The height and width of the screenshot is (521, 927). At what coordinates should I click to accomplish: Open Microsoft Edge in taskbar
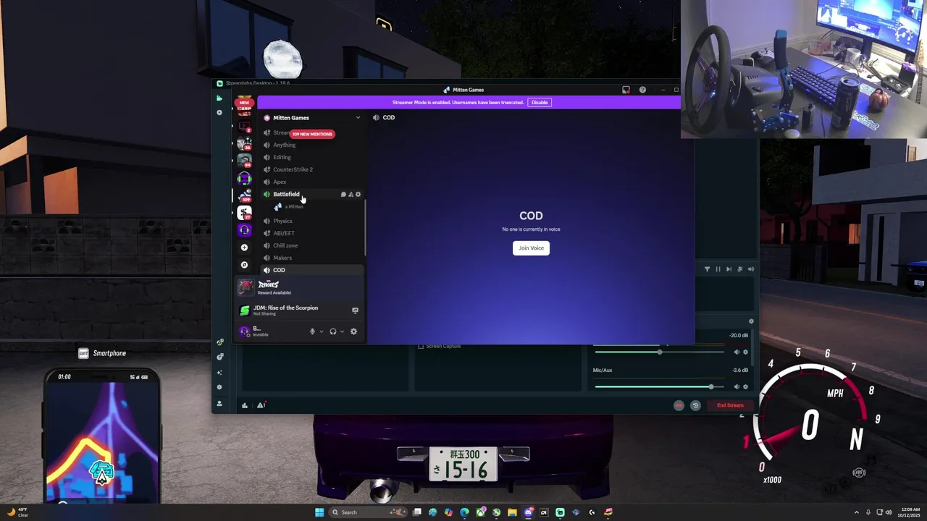(x=464, y=512)
